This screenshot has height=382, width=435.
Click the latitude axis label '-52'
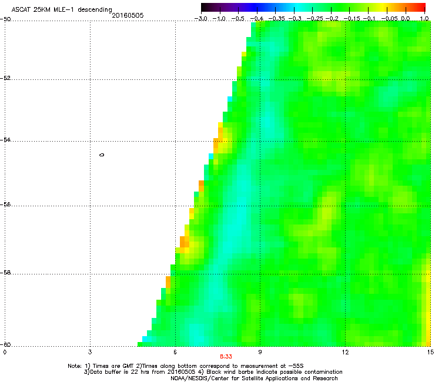point(5,78)
